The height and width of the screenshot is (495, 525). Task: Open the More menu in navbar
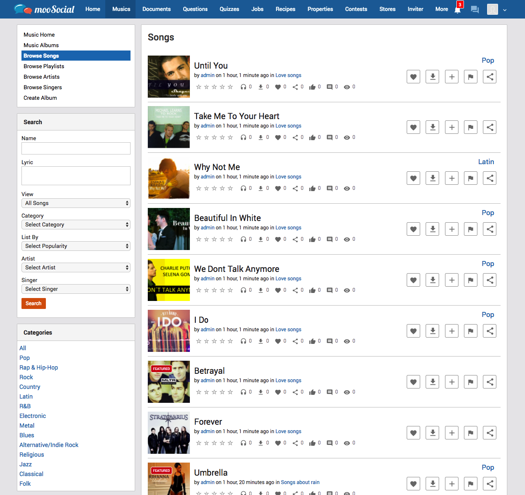442,9
